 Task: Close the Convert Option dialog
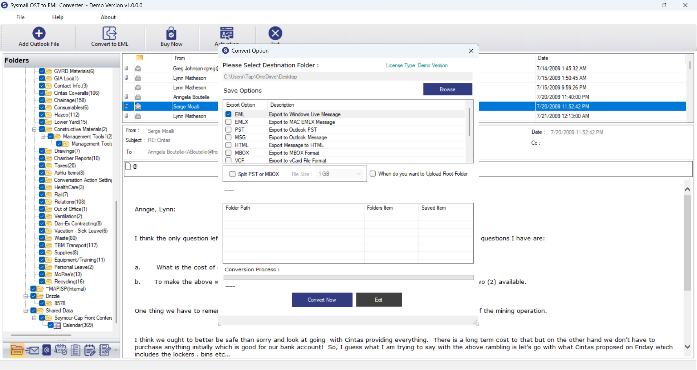pyautogui.click(x=471, y=51)
